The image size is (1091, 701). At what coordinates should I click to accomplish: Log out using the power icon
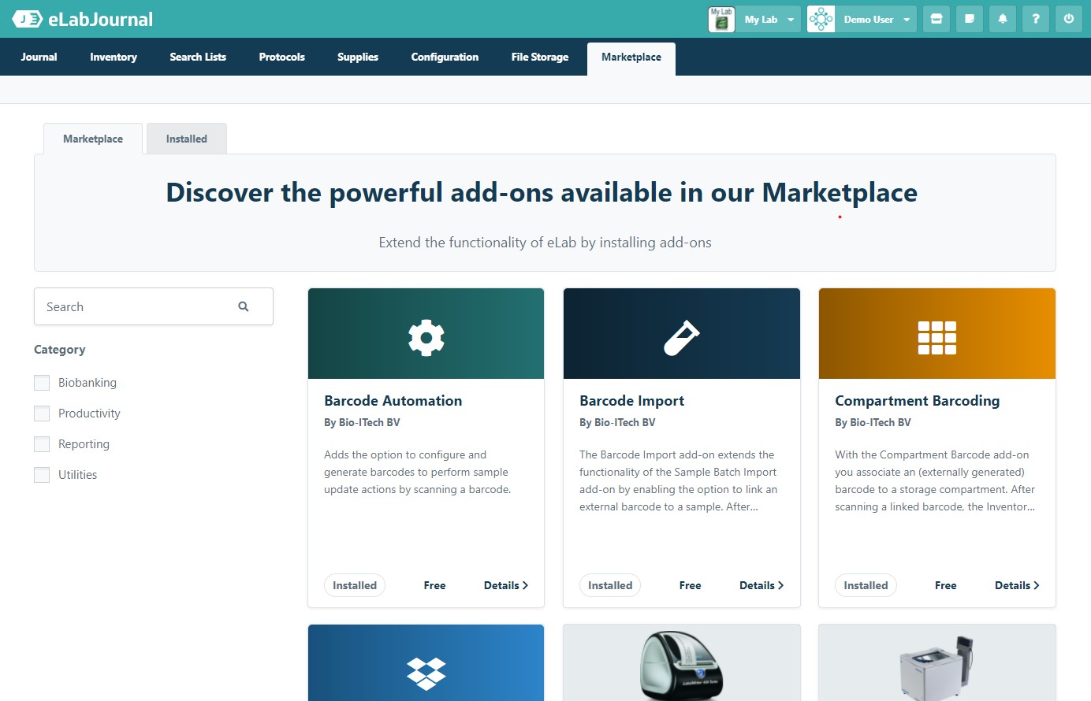click(1069, 19)
